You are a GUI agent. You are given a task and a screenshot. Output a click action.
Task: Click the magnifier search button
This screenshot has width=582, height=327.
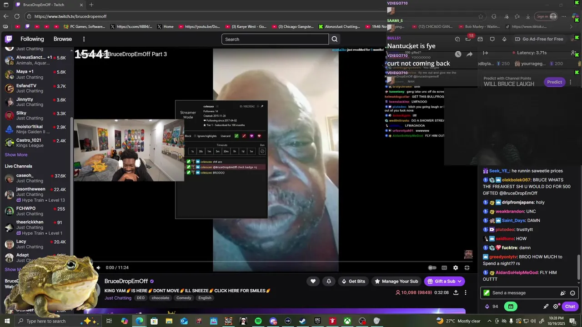click(335, 39)
